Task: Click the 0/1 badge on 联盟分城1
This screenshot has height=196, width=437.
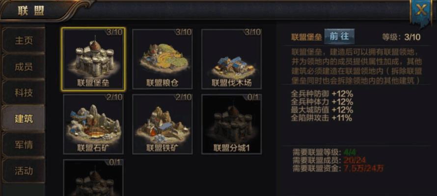Action: coord(254,98)
